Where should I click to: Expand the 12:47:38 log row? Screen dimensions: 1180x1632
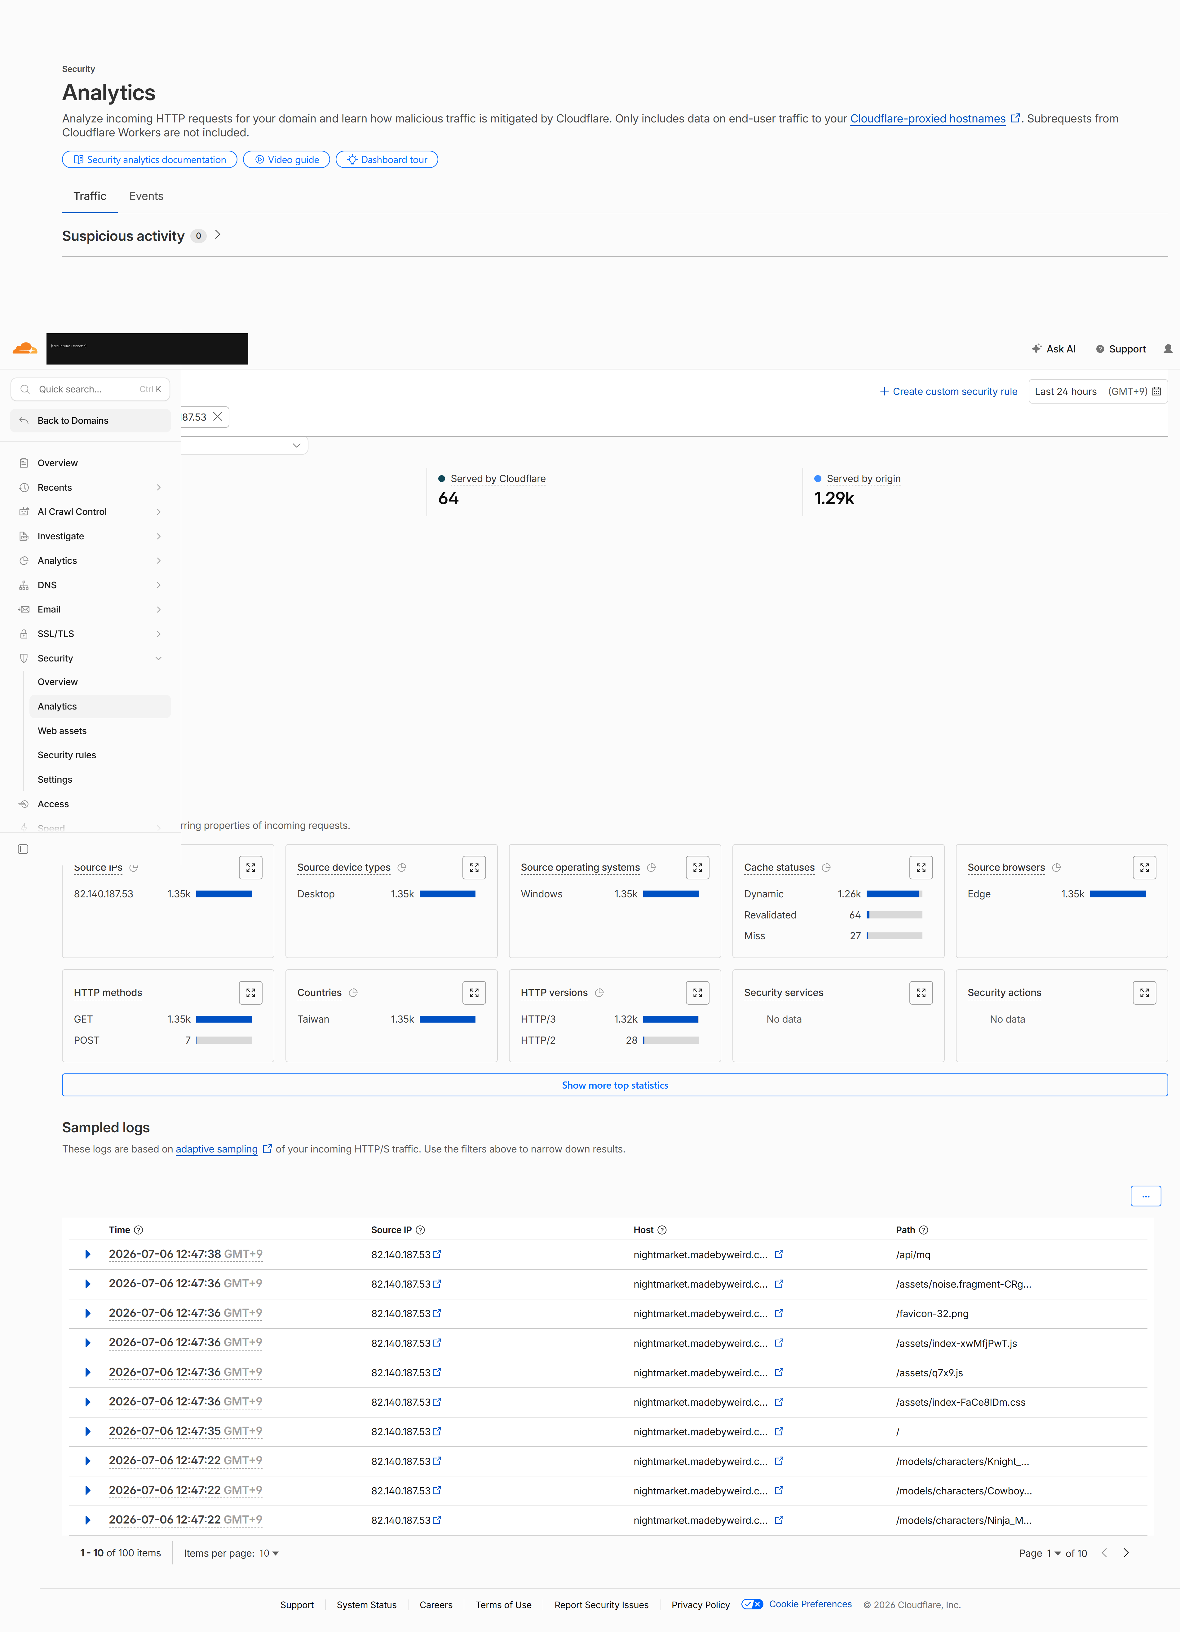click(x=88, y=1254)
